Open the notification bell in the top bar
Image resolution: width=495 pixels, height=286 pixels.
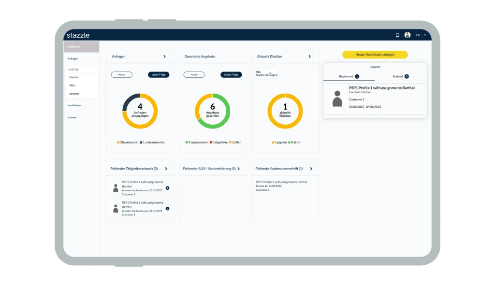397,35
